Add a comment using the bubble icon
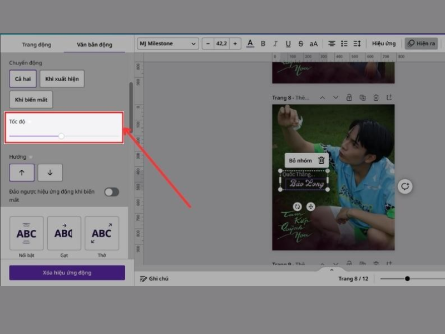 click(405, 186)
